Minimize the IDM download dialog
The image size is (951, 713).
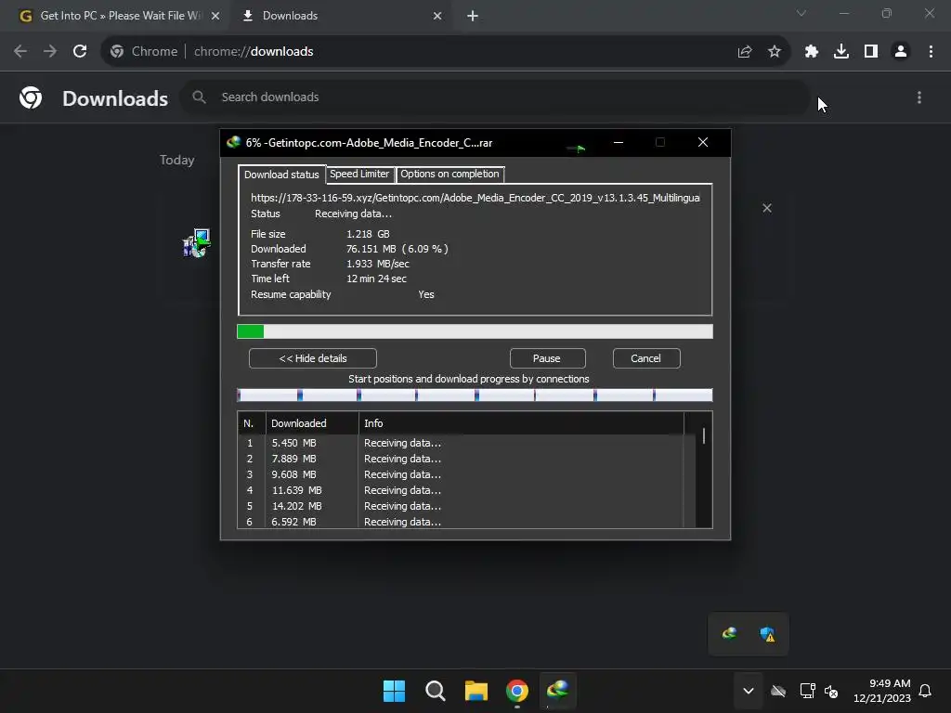pyautogui.click(x=618, y=142)
